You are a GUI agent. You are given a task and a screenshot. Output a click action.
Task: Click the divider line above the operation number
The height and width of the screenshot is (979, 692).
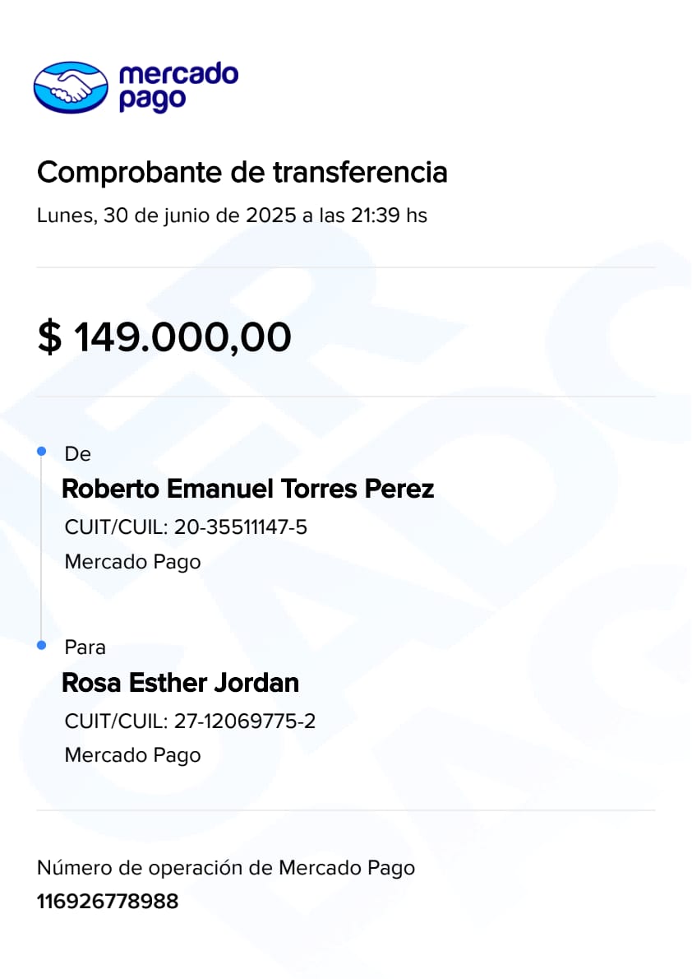345,810
